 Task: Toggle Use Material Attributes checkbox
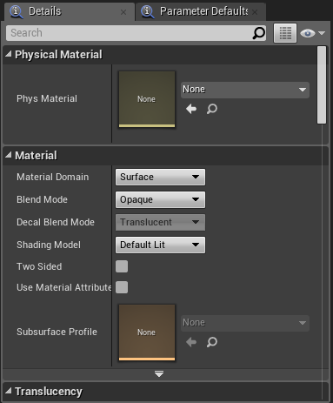pos(122,287)
